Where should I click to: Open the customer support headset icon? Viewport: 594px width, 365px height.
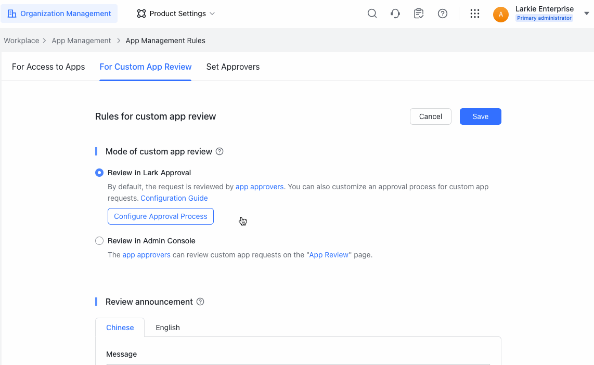click(395, 14)
